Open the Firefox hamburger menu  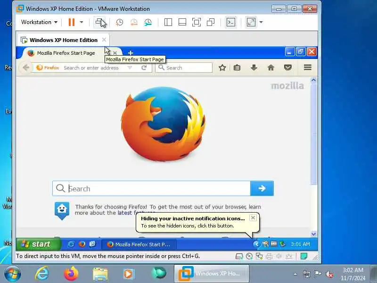click(308, 67)
